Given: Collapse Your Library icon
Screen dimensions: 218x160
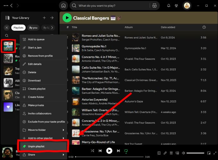Looking at the screenshot, I should (x=7, y=18).
